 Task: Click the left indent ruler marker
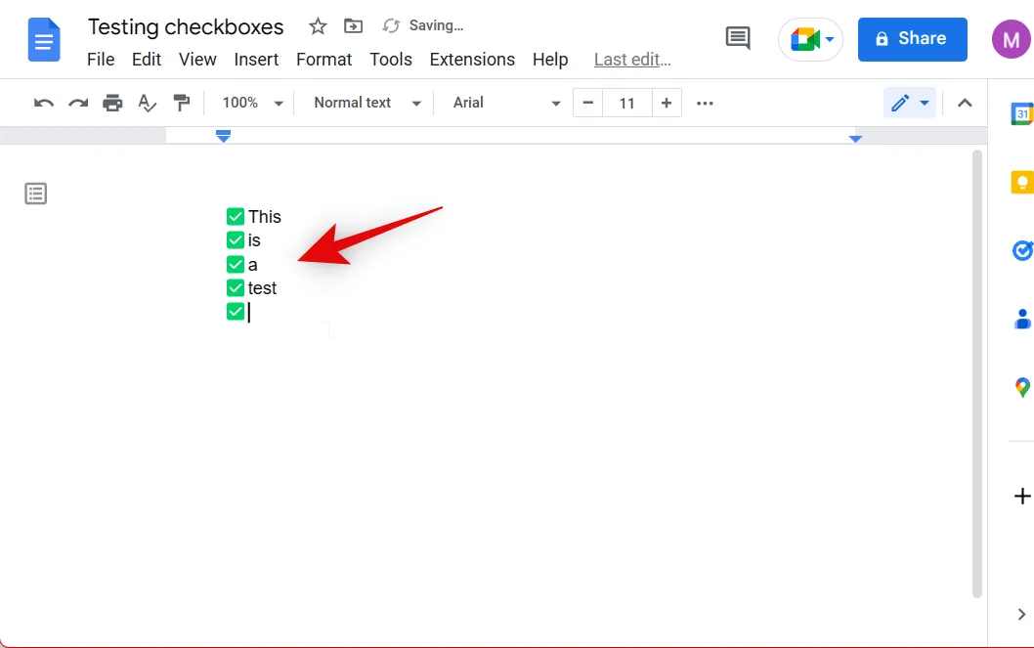[223, 136]
